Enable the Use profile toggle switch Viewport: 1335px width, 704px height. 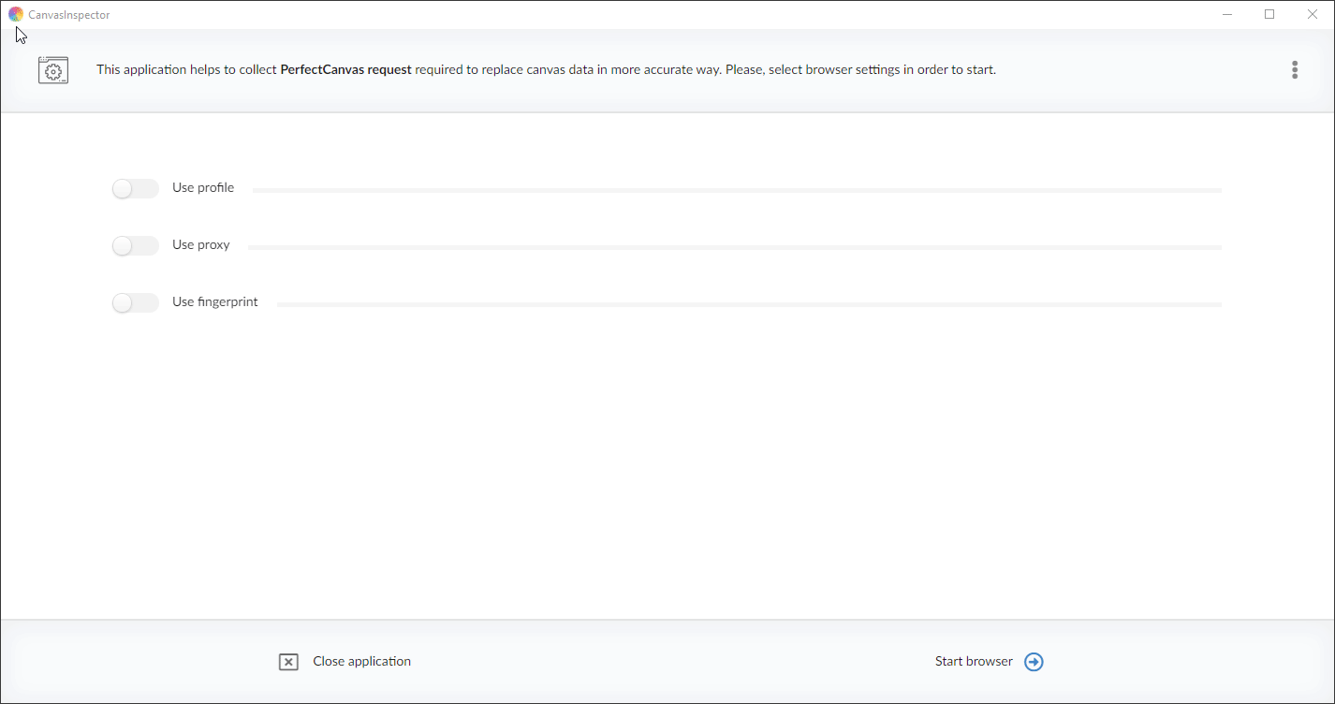(x=136, y=189)
